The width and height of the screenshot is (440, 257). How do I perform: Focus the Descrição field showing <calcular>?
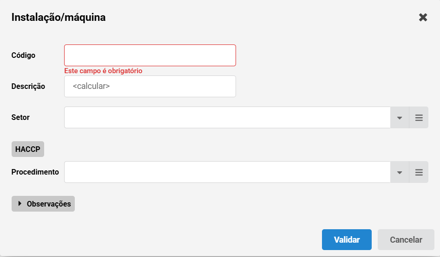150,87
